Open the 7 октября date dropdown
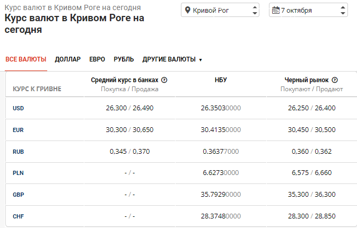Viewport: 357px width, 228px height. (x=308, y=11)
